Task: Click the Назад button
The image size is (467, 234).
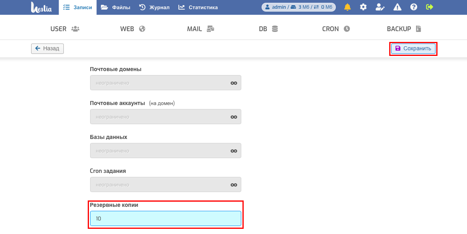Action: (47, 48)
